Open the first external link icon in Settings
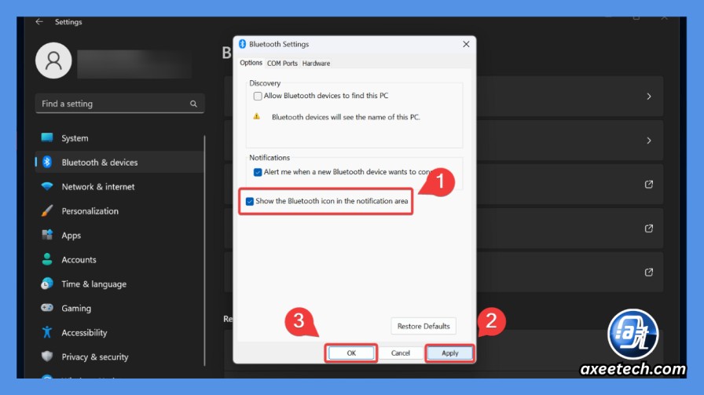 click(x=649, y=185)
